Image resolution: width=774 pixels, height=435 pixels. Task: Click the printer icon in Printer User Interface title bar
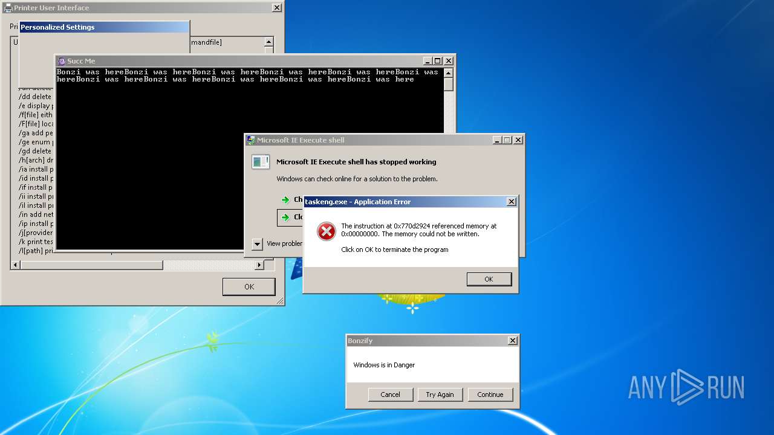[8, 8]
